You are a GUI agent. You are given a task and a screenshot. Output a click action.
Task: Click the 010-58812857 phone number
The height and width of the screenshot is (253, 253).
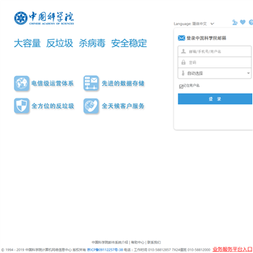point(160,249)
